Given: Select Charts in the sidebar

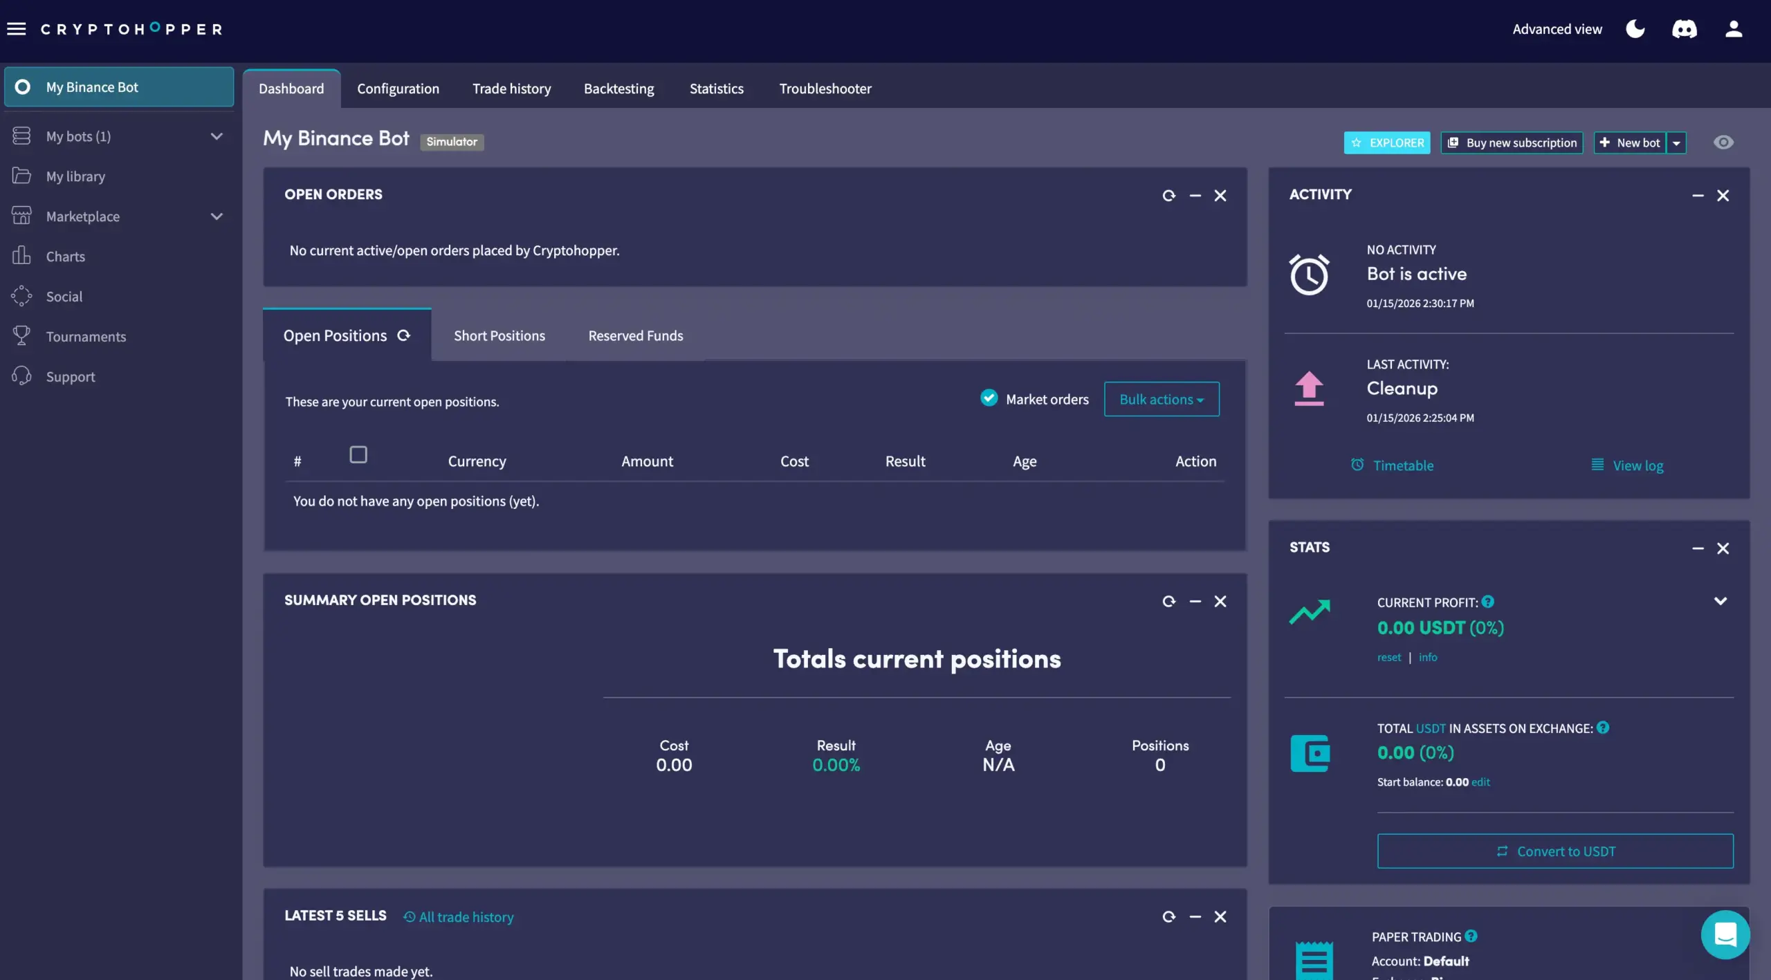Looking at the screenshot, I should [x=66, y=256].
